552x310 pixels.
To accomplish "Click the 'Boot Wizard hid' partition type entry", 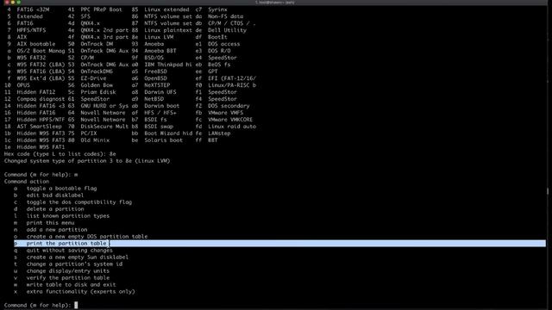I will (168, 133).
